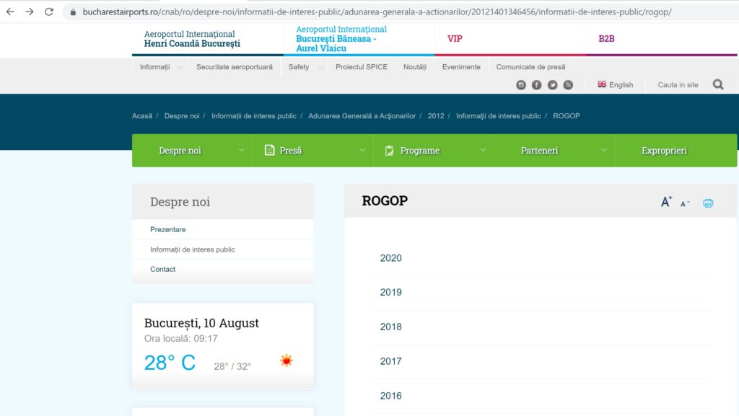This screenshot has height=416, width=739.
Task: Open the 2016 ROGOP entry
Action: 390,396
